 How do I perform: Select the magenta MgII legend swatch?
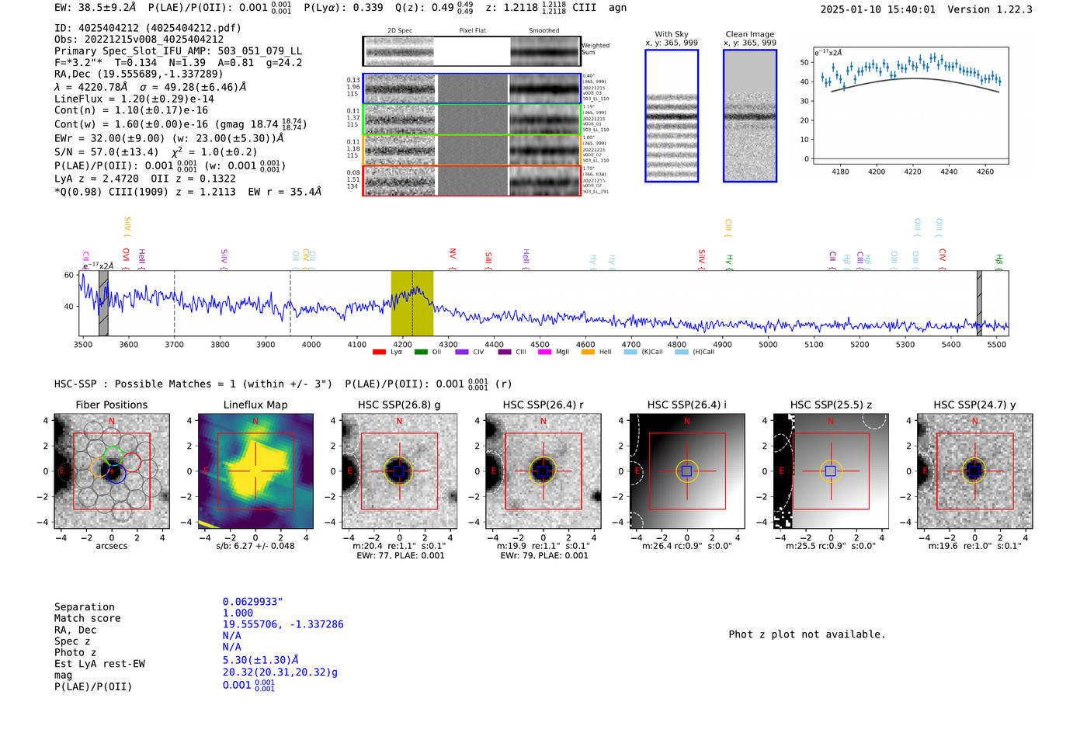pos(544,352)
